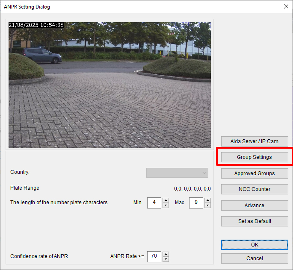Decrease Min plate length with down arrow

tap(166, 205)
